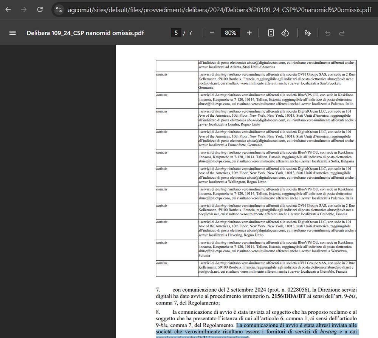Zoom in on the PDF document
This screenshot has height=338, width=378.
click(249, 33)
